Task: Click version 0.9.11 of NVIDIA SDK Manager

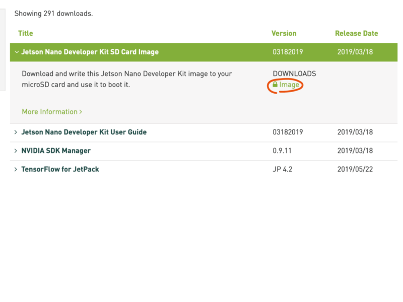Action: point(282,150)
